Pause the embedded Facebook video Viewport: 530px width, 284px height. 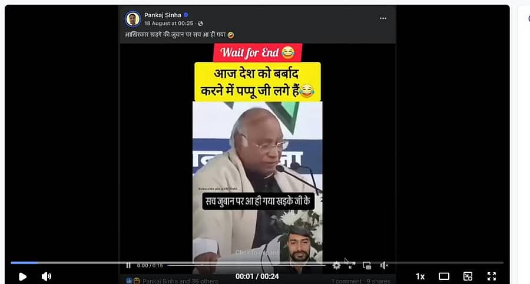[x=128, y=265]
